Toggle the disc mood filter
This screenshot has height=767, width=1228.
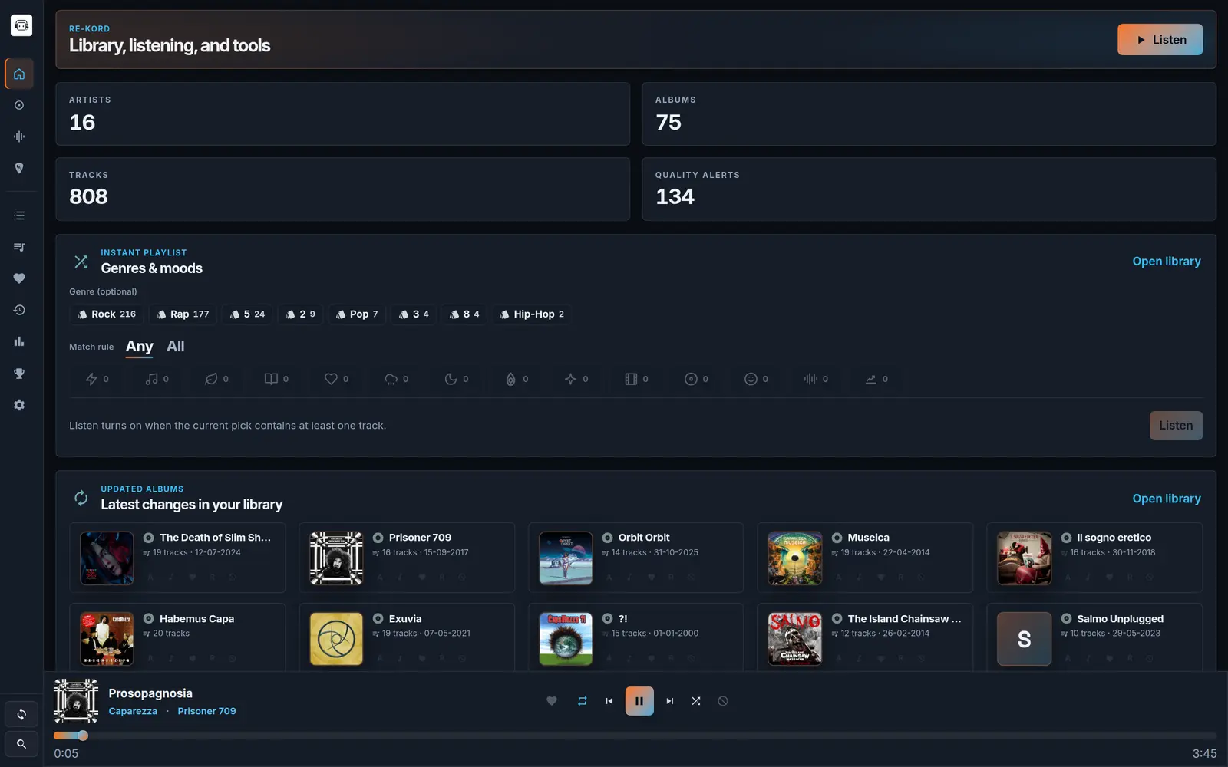[696, 379]
